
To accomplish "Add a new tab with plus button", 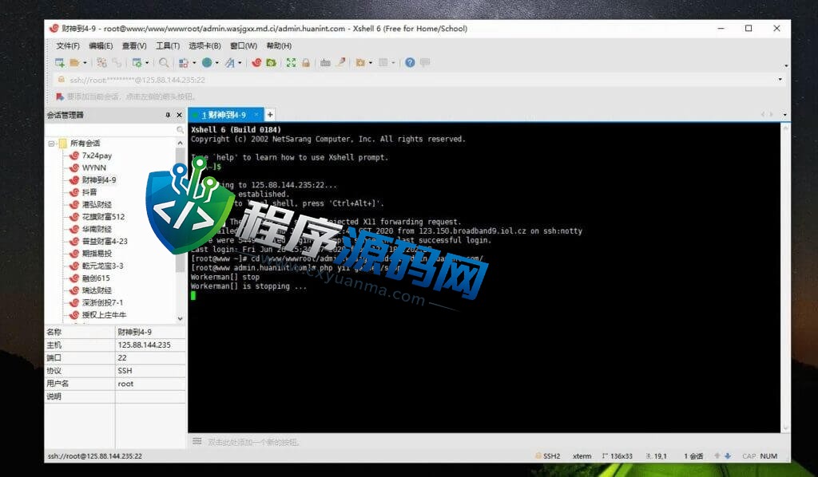I will click(270, 115).
